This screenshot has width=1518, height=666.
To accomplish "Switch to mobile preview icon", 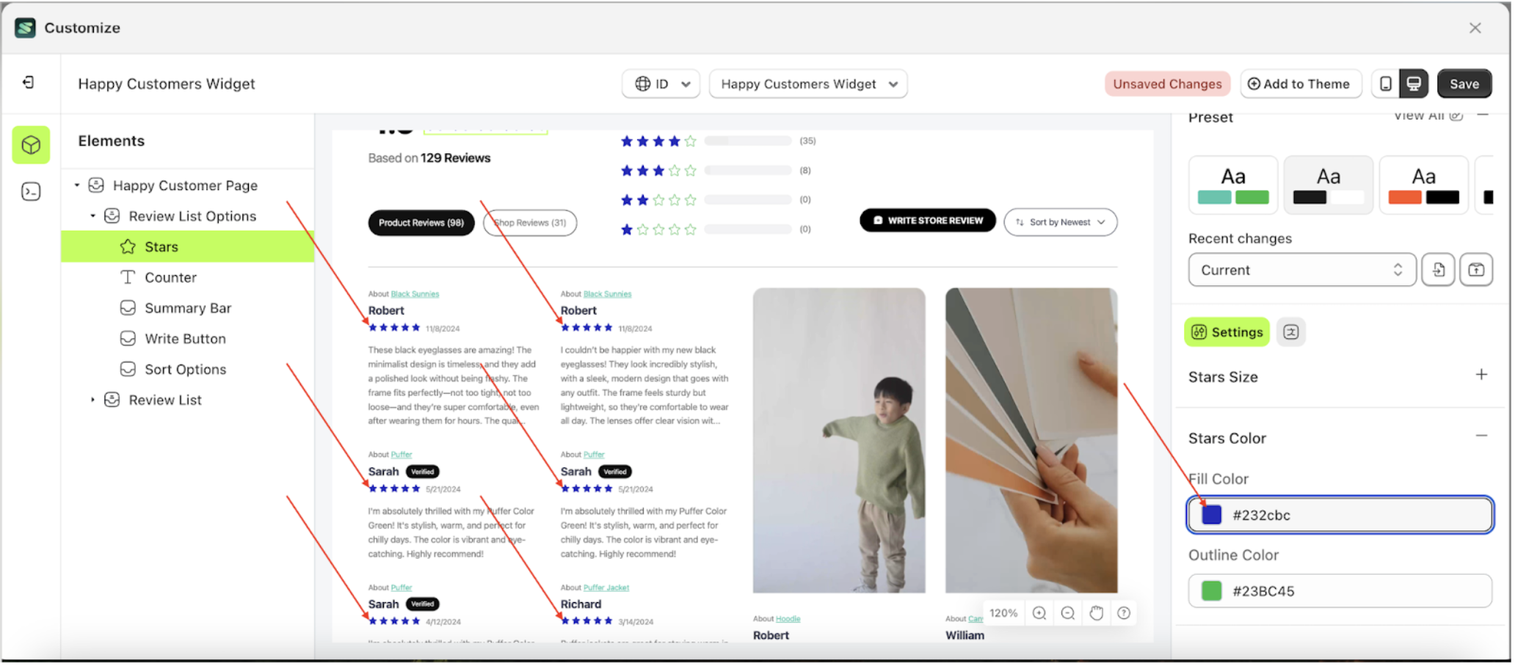I will click(x=1385, y=84).
